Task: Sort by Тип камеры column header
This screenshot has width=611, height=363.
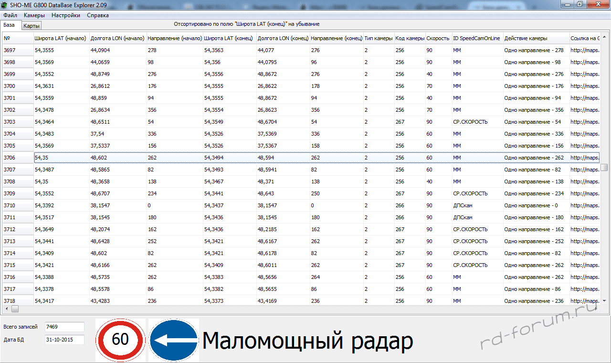Action: click(x=379, y=38)
